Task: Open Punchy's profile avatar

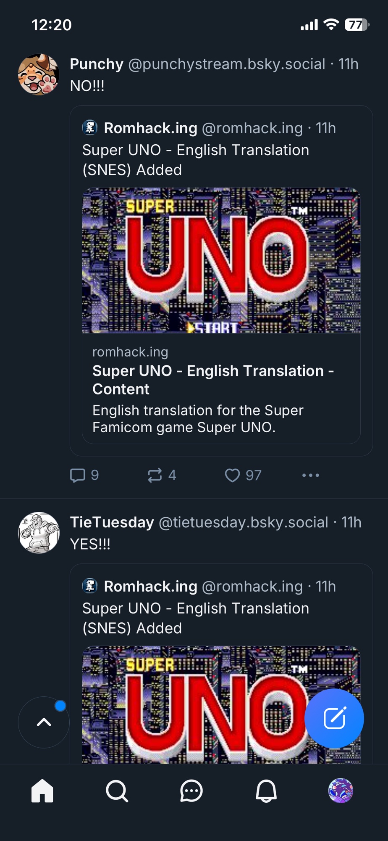Action: pyautogui.click(x=39, y=74)
